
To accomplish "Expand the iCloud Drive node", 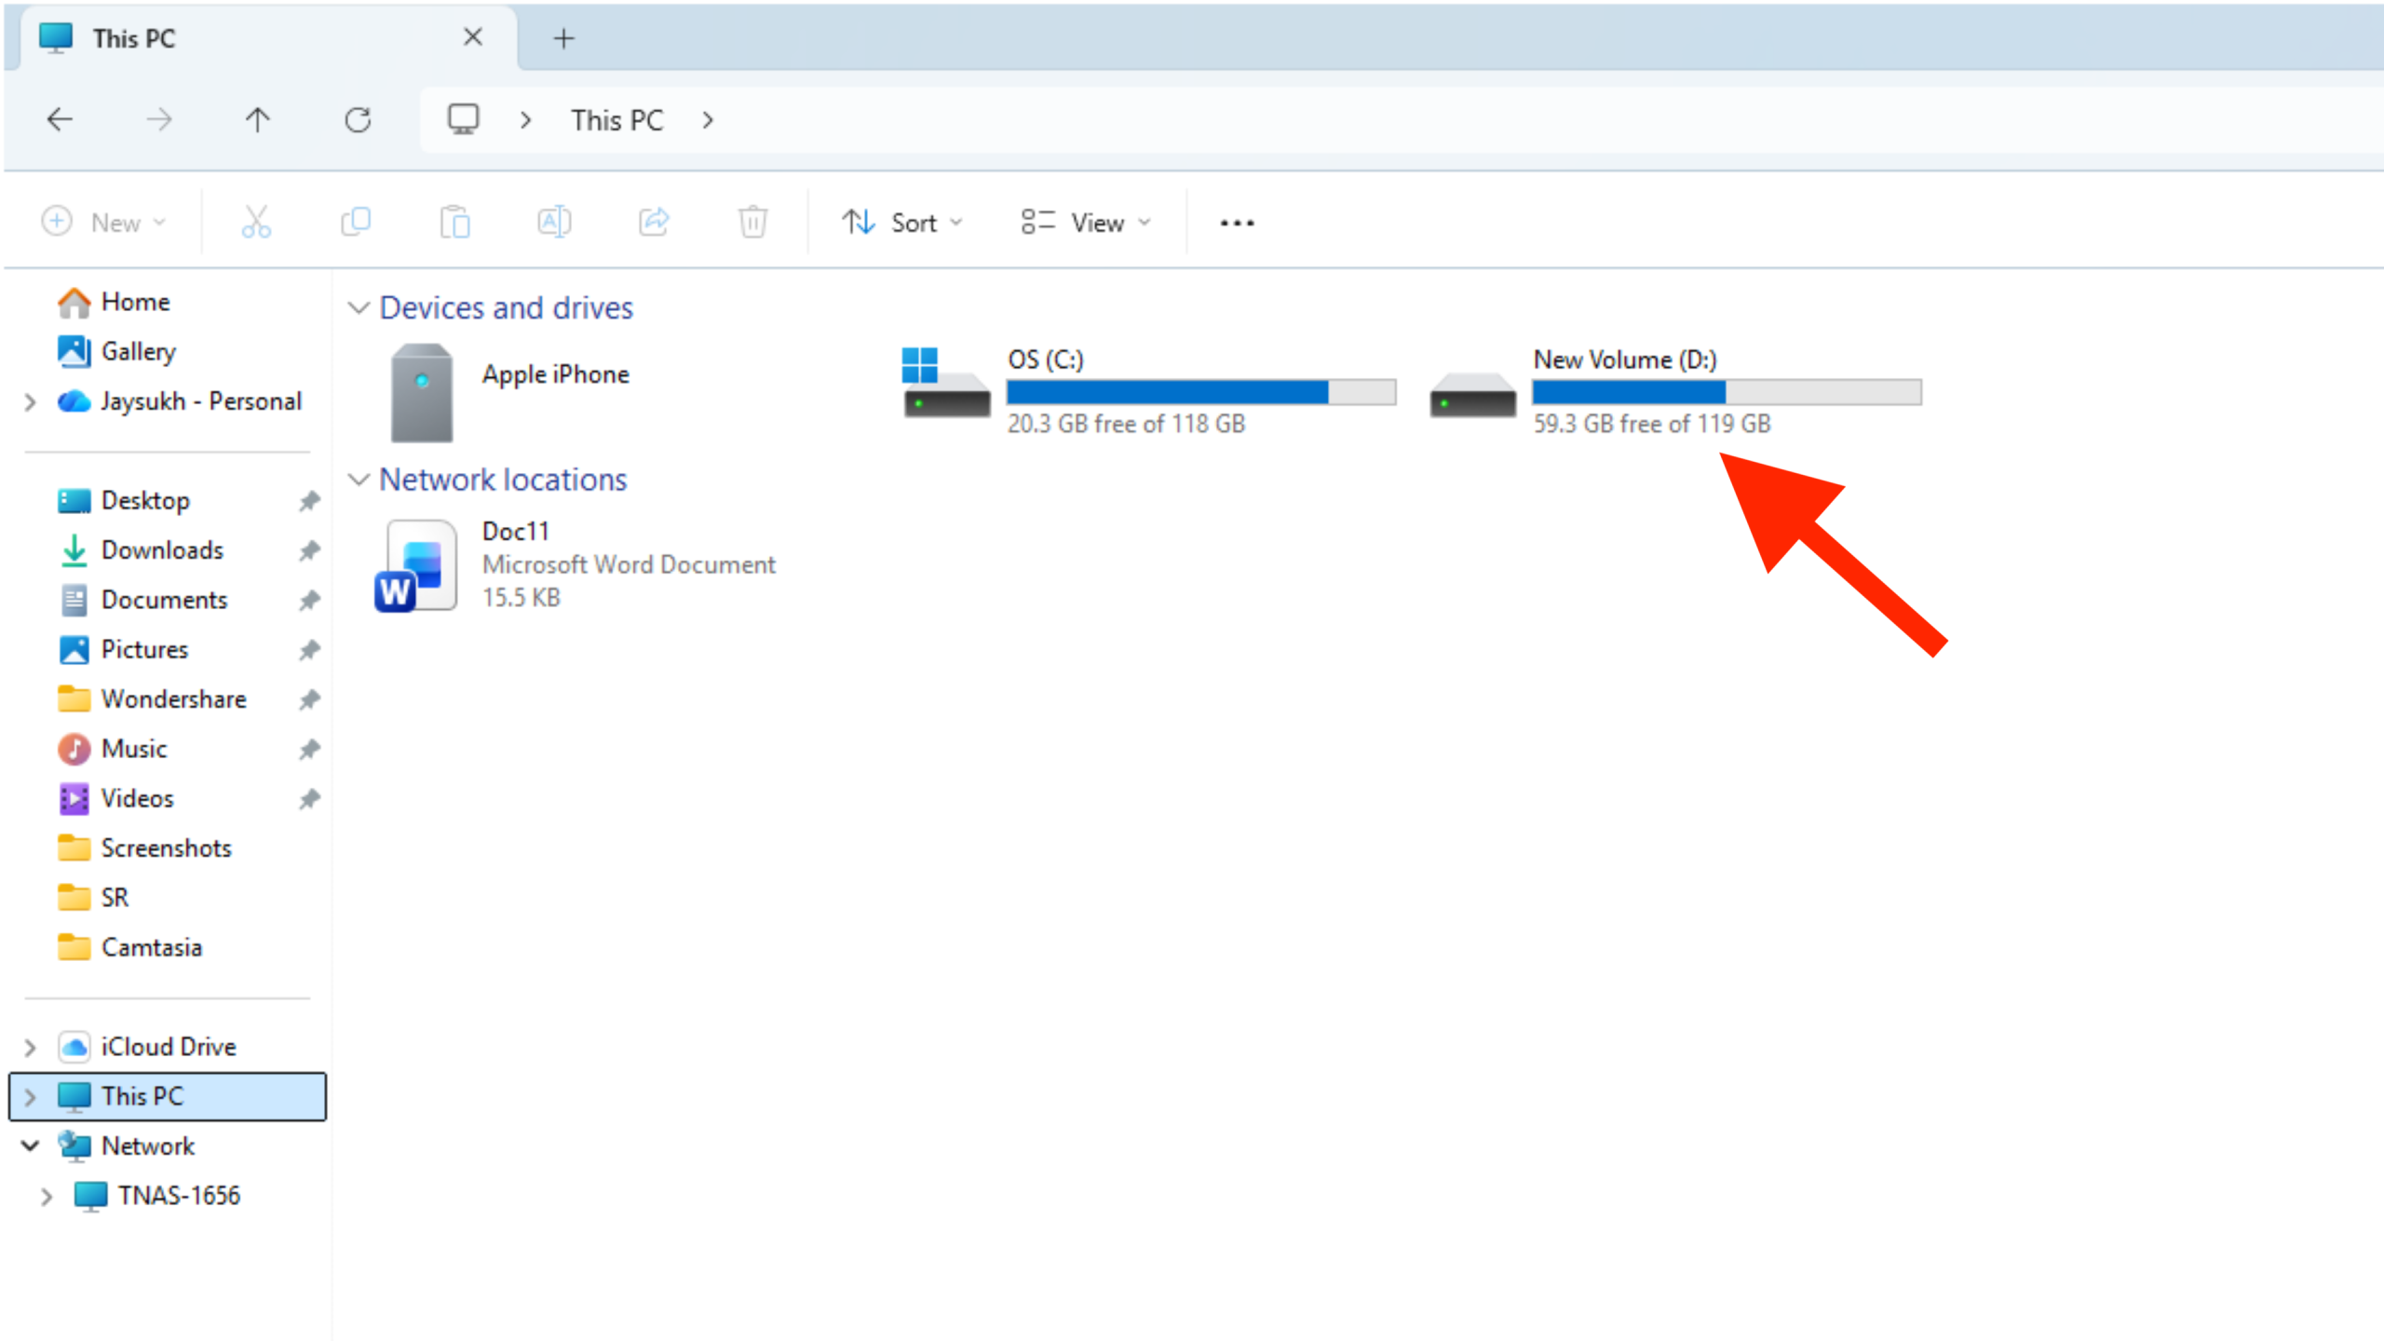I will [x=30, y=1048].
